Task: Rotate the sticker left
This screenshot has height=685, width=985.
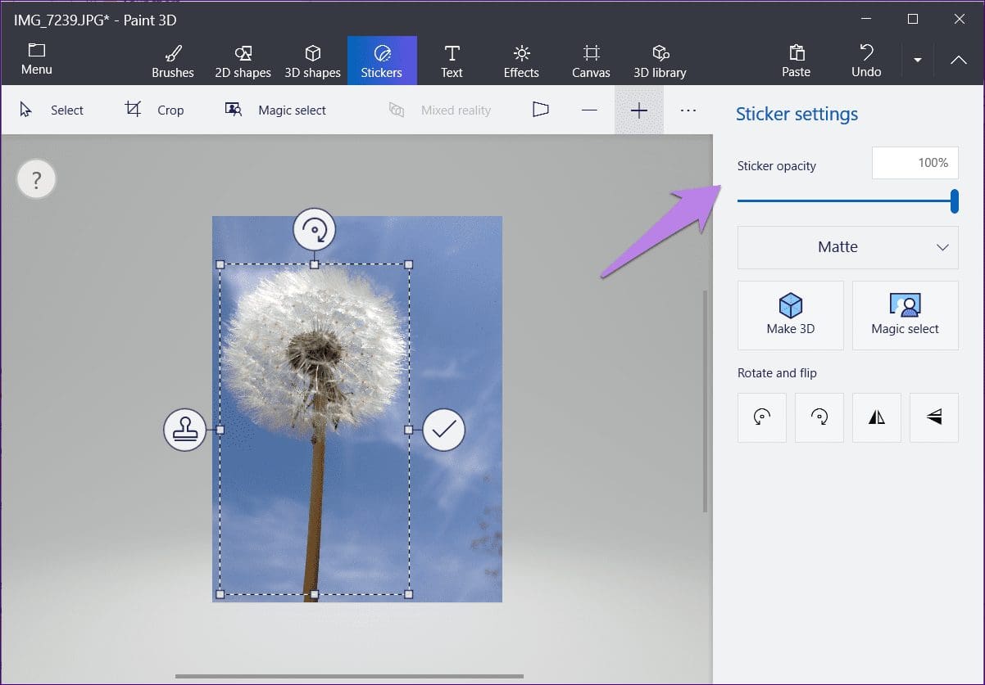Action: pos(762,417)
